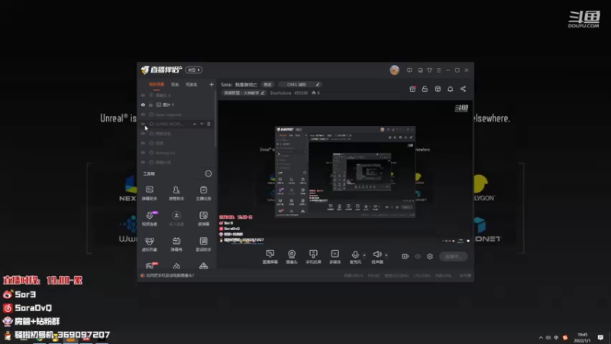Image resolution: width=611 pixels, height=344 pixels.
Task: Open the hot-badged tool in bottom toolbox row
Action: pyautogui.click(x=150, y=265)
